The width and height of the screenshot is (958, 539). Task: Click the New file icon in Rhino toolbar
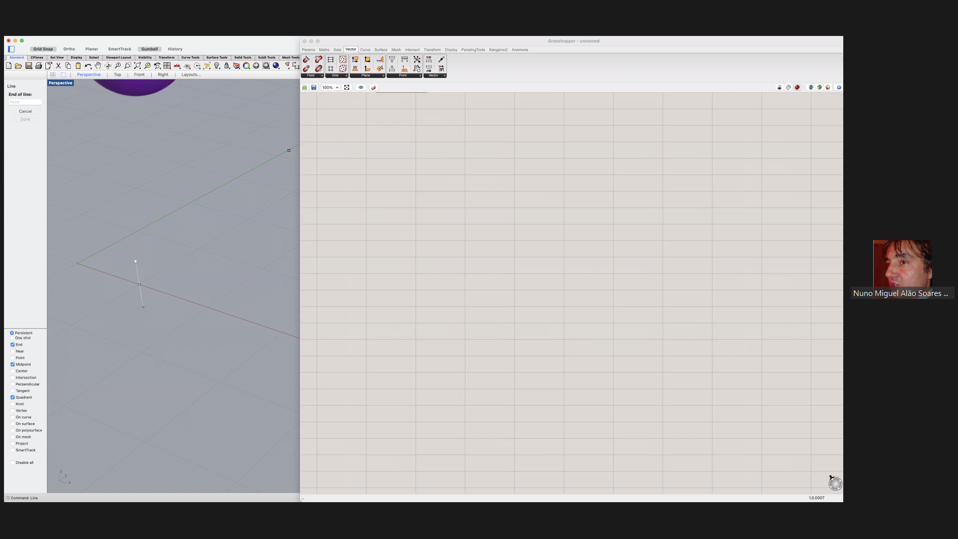click(9, 66)
